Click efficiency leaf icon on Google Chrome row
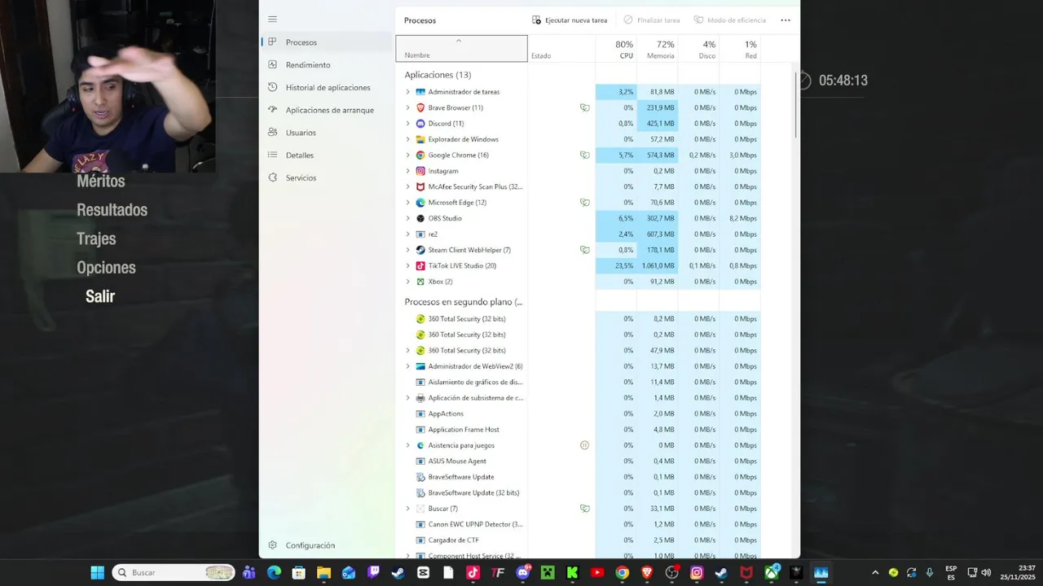The width and height of the screenshot is (1043, 586). point(584,155)
